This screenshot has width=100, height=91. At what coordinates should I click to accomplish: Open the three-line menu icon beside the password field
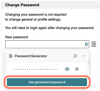coord(94,44)
